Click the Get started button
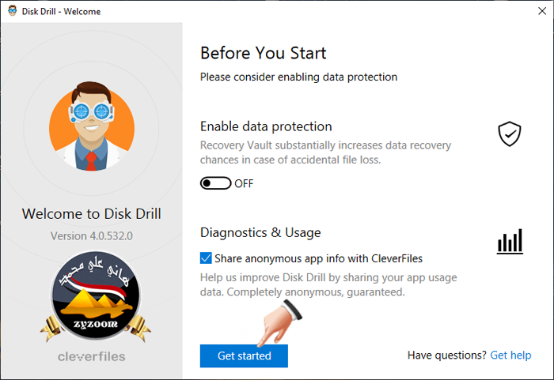Viewport: 554px width, 380px height. [244, 356]
